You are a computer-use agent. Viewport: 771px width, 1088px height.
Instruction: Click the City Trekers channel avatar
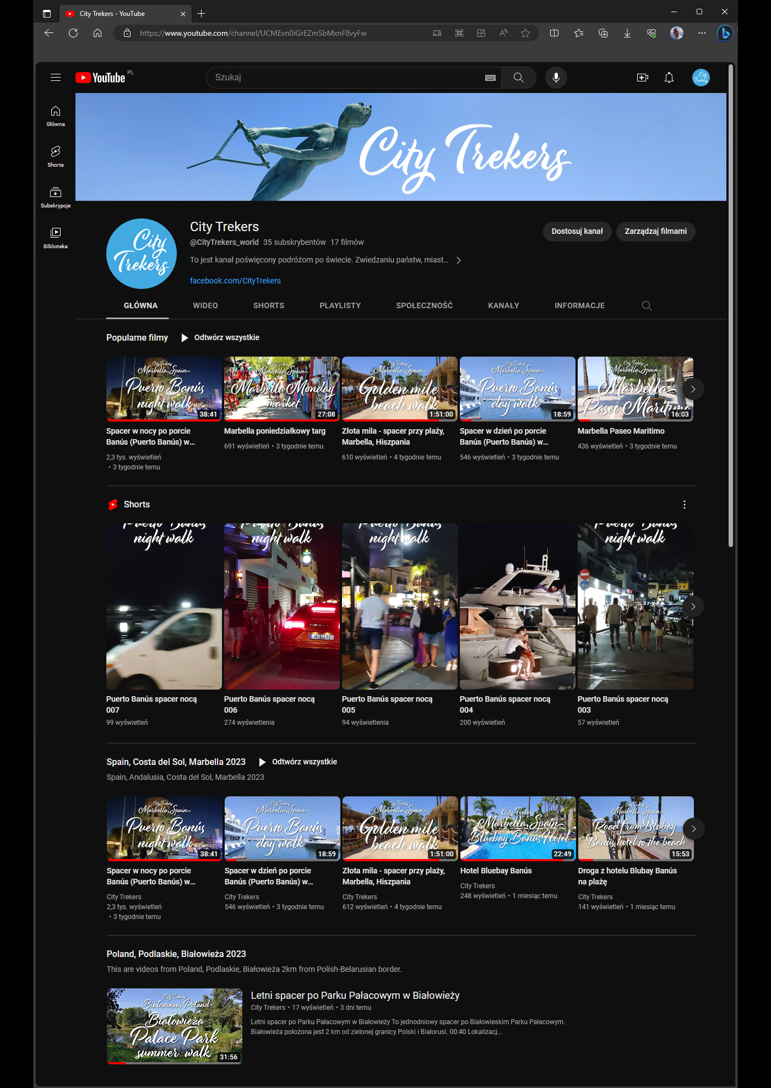(x=142, y=254)
